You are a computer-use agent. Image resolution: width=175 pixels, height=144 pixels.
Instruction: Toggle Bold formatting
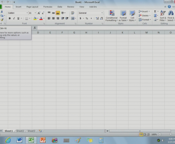(x=10, y=18)
